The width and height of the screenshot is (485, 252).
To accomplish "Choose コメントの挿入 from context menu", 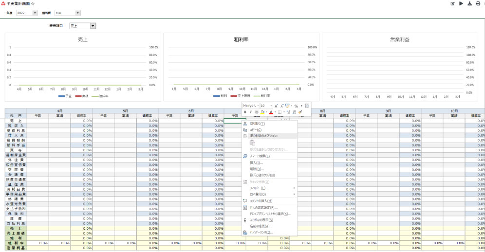I will pos(261,200).
